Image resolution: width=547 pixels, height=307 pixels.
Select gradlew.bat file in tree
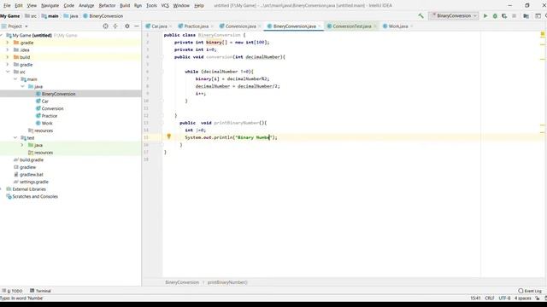click(x=32, y=174)
